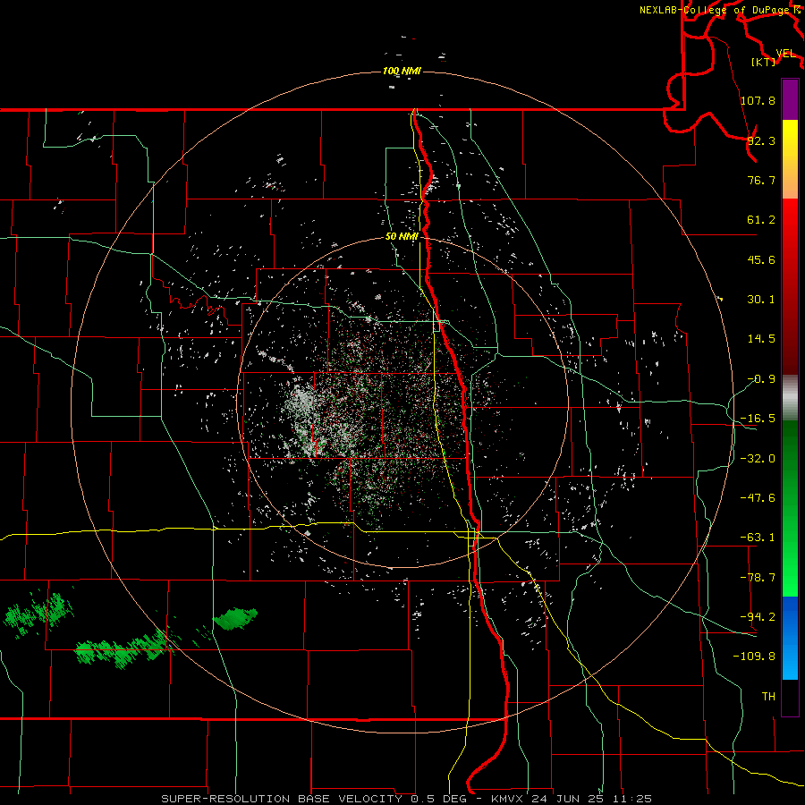Pick the yellow-orange segment of velocity color bar
This screenshot has height=805, width=805.
tap(790, 159)
